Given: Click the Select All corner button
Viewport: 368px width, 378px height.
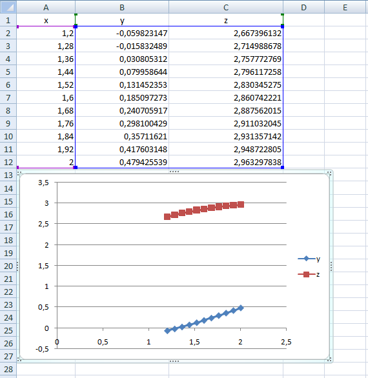Looking at the screenshot, I should pos(8,7).
